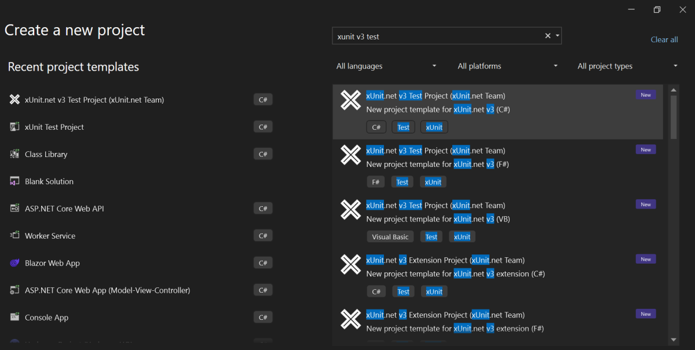Click the xUnit Test Project icon
This screenshot has width=695, height=350.
point(15,127)
